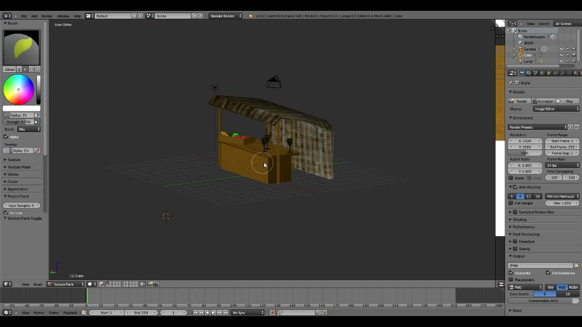Expand the Shading panel

520,219
